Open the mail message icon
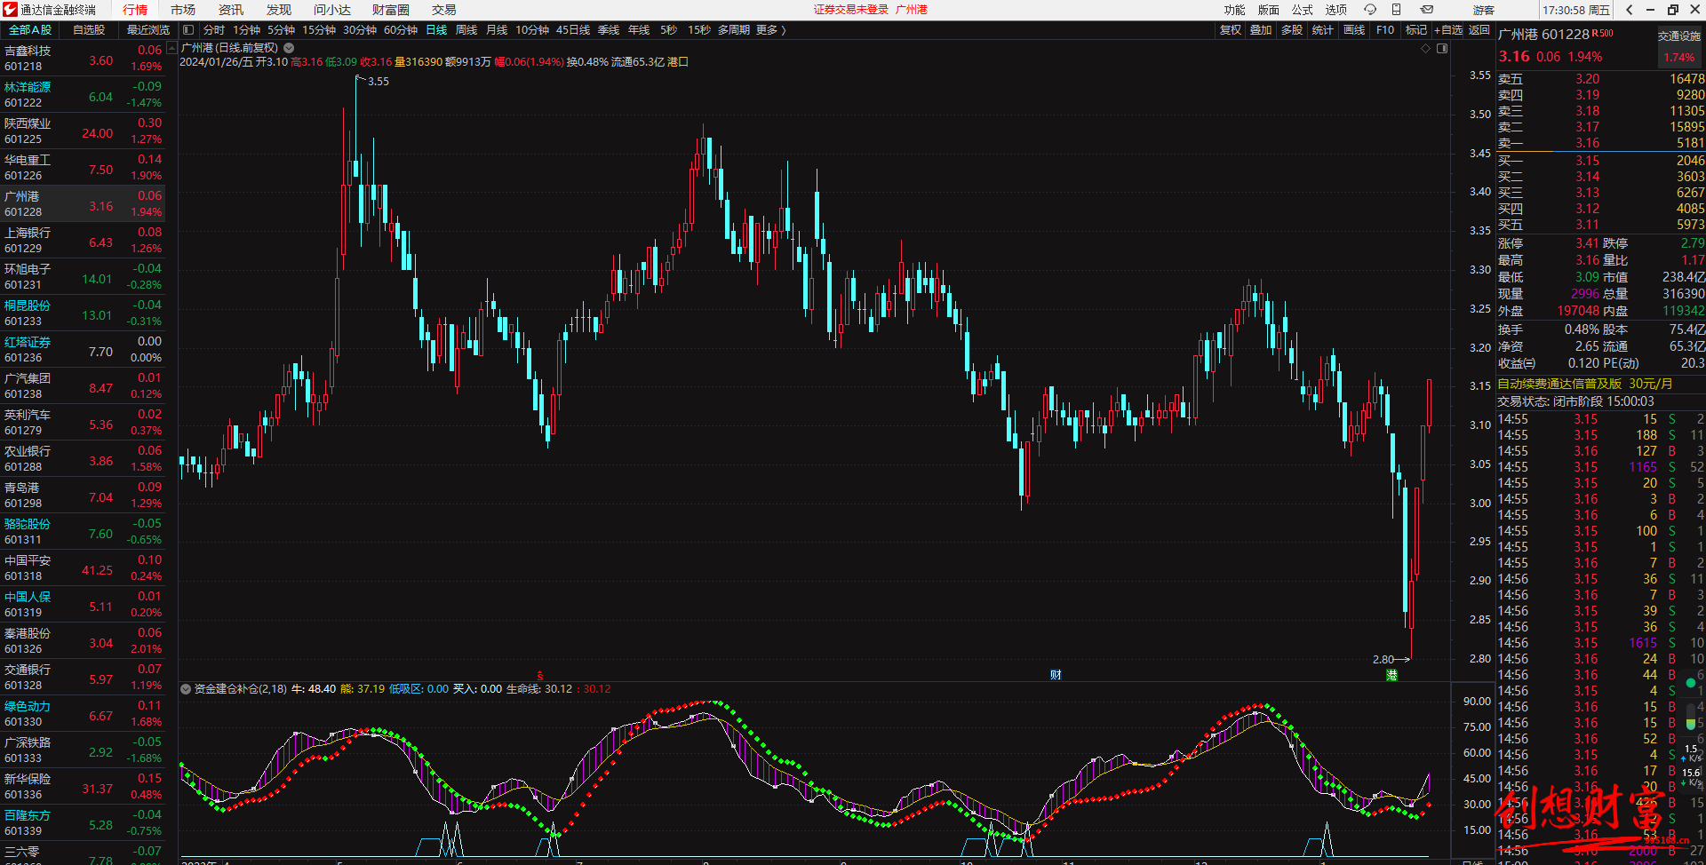This screenshot has width=1706, height=865. pos(1426,10)
